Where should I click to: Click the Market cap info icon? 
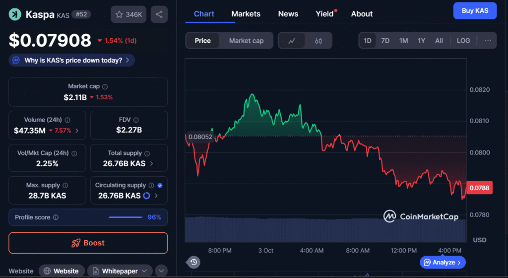coord(105,86)
